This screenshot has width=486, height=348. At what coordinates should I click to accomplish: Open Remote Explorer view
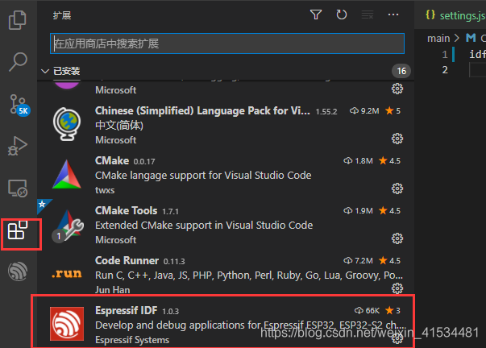click(18, 188)
